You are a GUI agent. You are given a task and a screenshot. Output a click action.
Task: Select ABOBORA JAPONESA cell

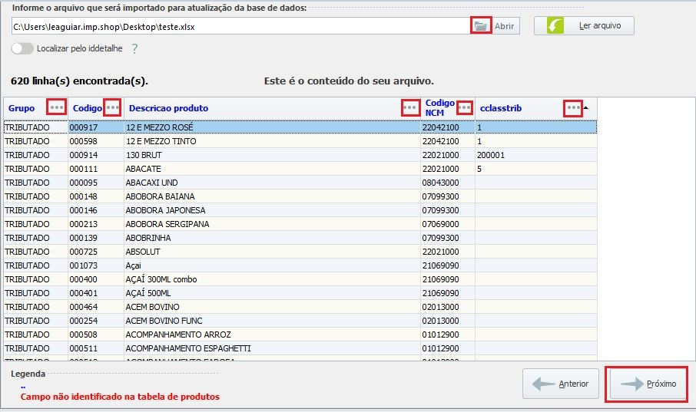[272, 209]
